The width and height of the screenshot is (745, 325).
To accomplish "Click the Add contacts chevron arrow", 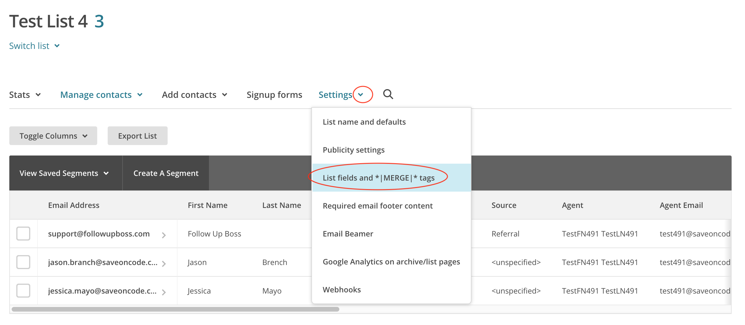I will [225, 95].
